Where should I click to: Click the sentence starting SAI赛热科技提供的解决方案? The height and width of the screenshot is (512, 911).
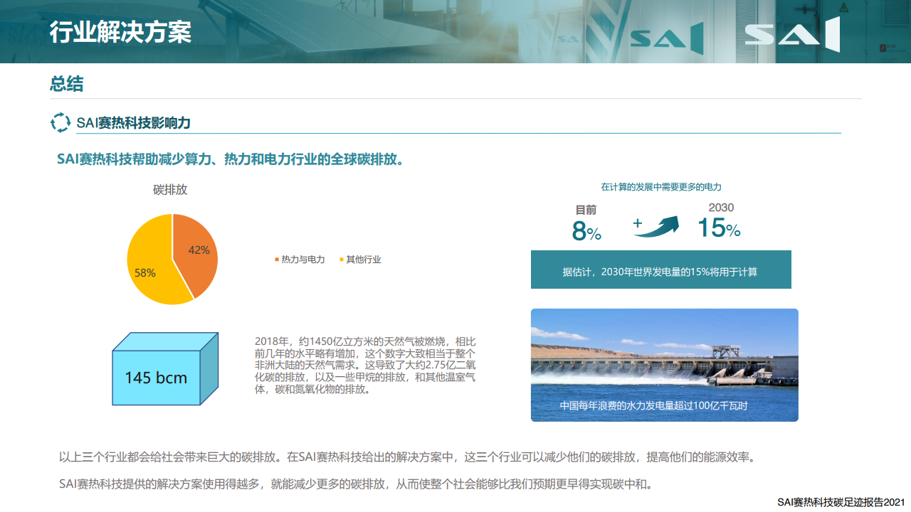pyautogui.click(x=355, y=484)
